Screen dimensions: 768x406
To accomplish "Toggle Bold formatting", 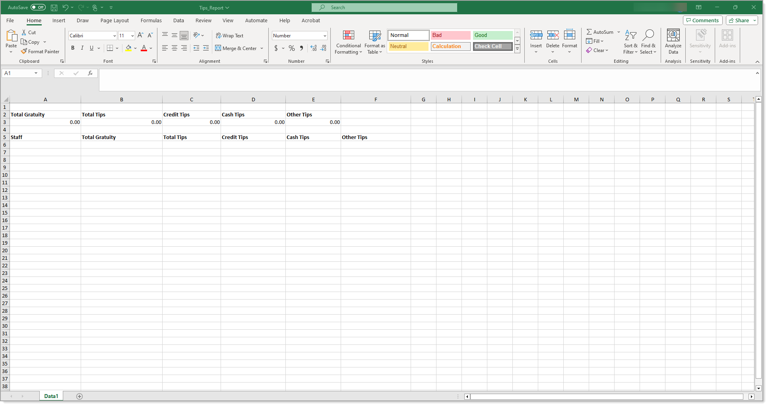I will coord(73,48).
